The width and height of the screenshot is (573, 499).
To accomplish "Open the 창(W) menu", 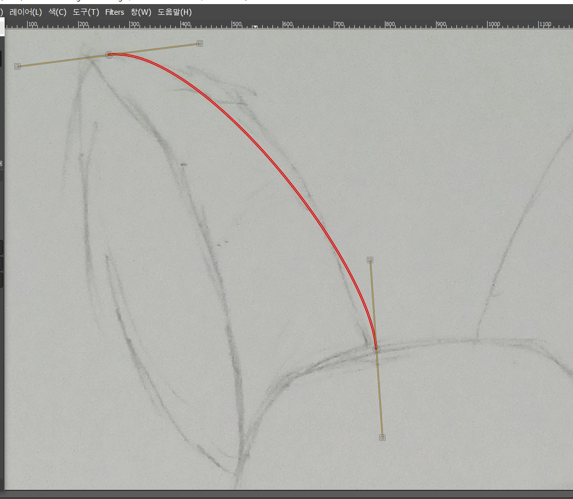I will pyautogui.click(x=141, y=12).
